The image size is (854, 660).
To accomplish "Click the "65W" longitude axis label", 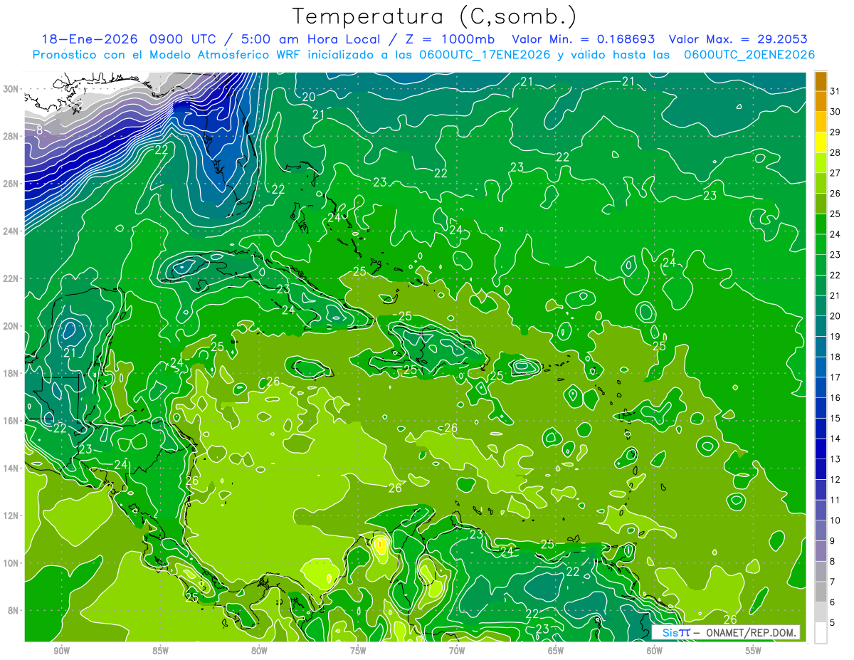I will [x=556, y=651].
